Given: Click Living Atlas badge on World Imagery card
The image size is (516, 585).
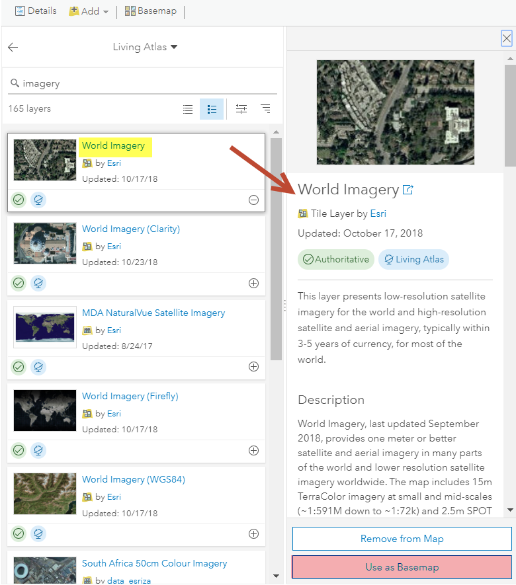Looking at the screenshot, I should (x=38, y=200).
